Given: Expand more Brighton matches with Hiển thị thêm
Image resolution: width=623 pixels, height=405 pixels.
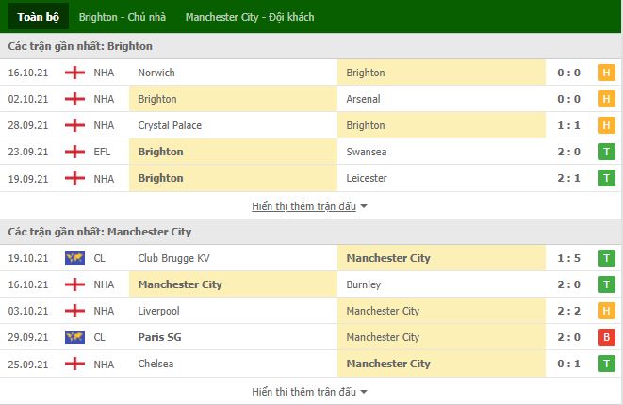Looking at the screenshot, I should point(303,206).
